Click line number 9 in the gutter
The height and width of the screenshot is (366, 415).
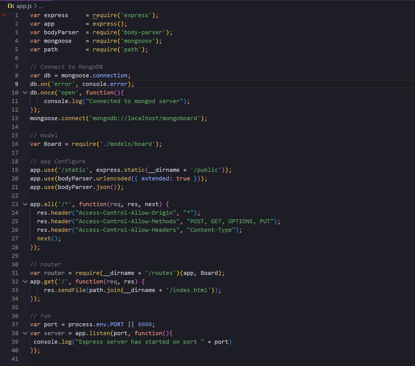click(17, 84)
